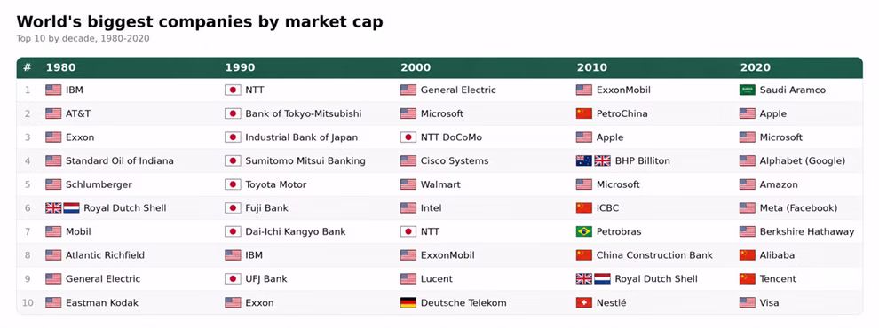Click the Australian flag beside BHP Billiton
Viewport: 879px width, 328px height.
click(584, 161)
